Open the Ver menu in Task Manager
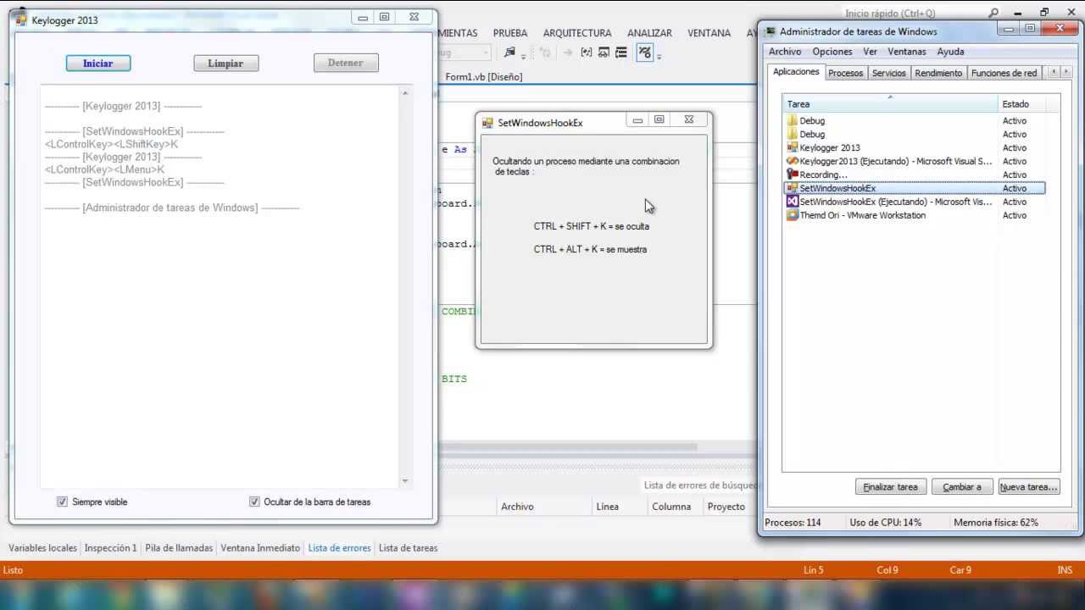 pyautogui.click(x=870, y=52)
